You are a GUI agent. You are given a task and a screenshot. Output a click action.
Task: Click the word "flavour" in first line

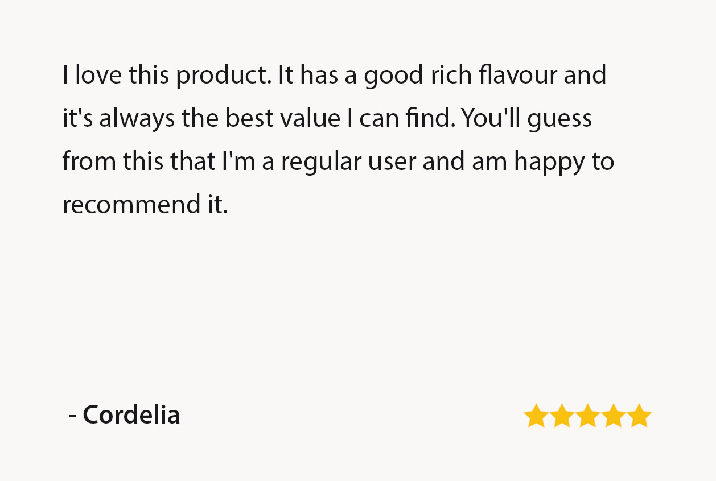click(519, 75)
